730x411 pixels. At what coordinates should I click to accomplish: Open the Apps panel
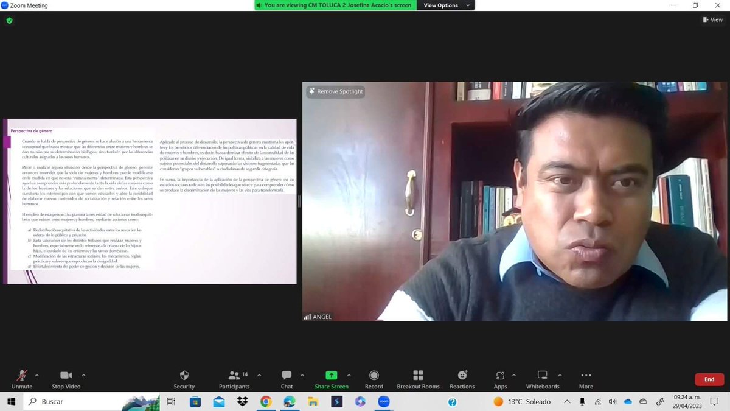[x=500, y=379]
